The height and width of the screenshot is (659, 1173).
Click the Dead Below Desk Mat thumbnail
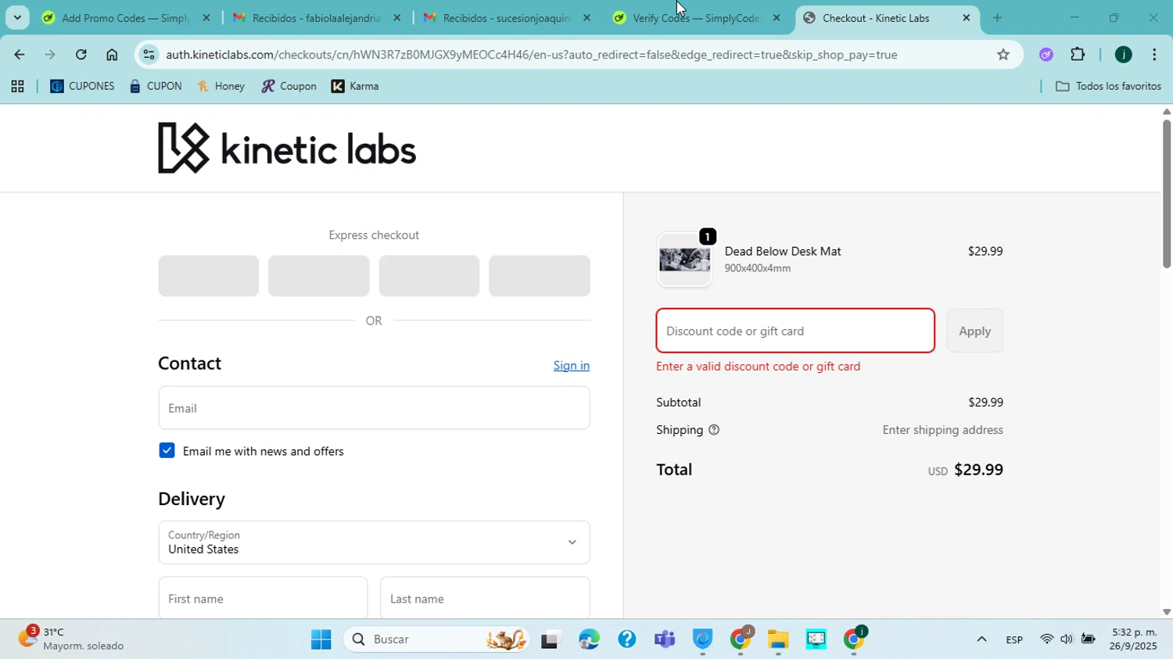tap(684, 260)
